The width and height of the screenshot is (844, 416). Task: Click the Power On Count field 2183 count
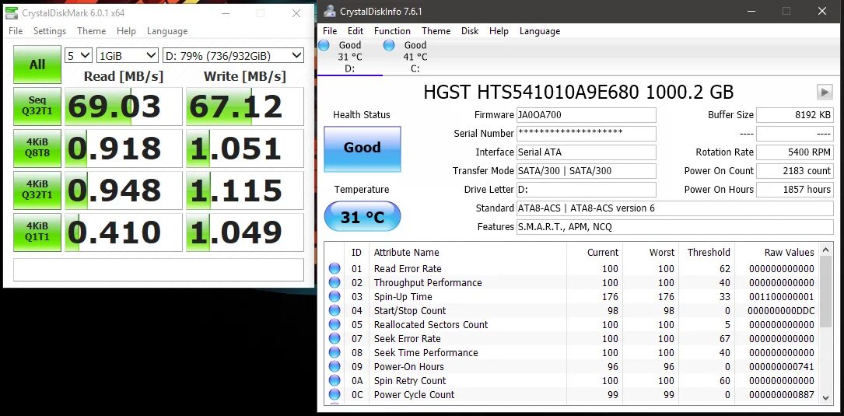pyautogui.click(x=795, y=171)
